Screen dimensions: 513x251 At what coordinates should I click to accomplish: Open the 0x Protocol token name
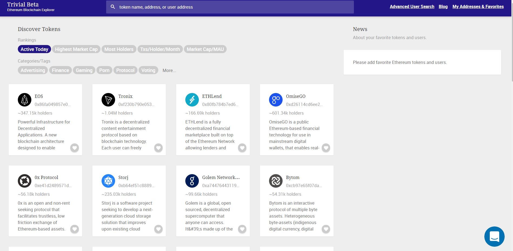(46, 177)
